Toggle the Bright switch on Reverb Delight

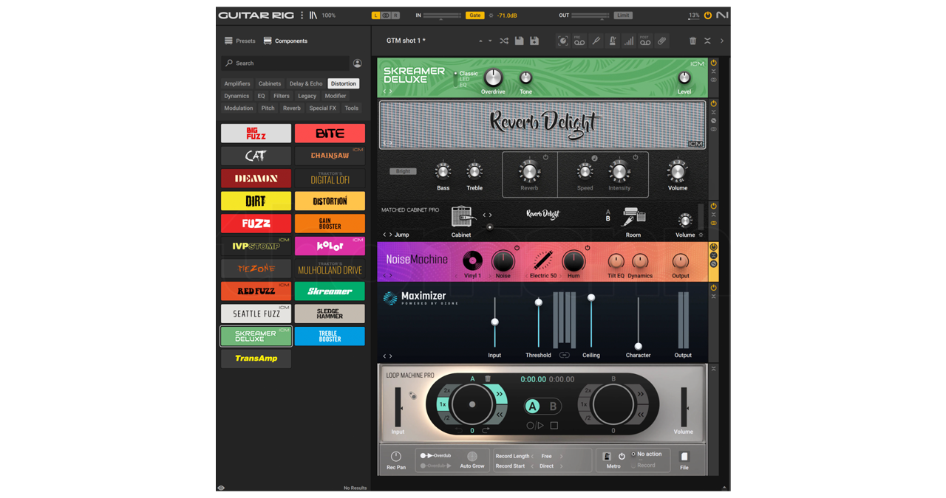point(403,171)
